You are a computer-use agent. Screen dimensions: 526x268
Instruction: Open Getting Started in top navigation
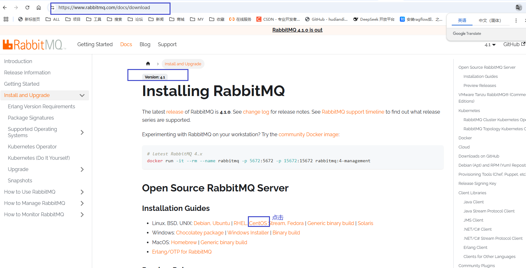click(x=95, y=45)
